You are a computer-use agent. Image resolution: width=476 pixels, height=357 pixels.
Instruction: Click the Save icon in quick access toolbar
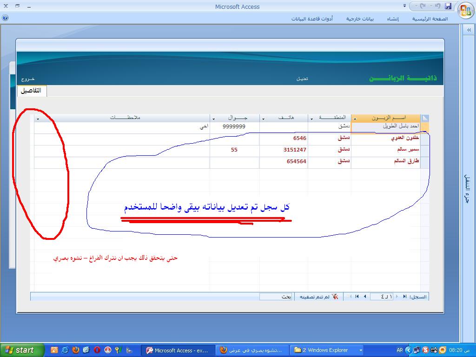click(x=448, y=6)
